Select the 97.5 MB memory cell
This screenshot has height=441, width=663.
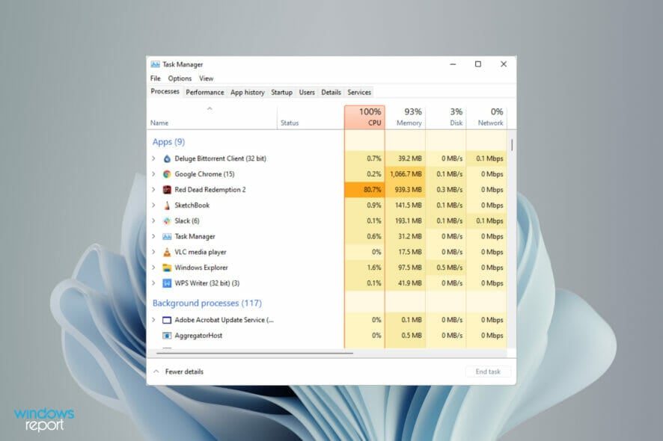[405, 268]
